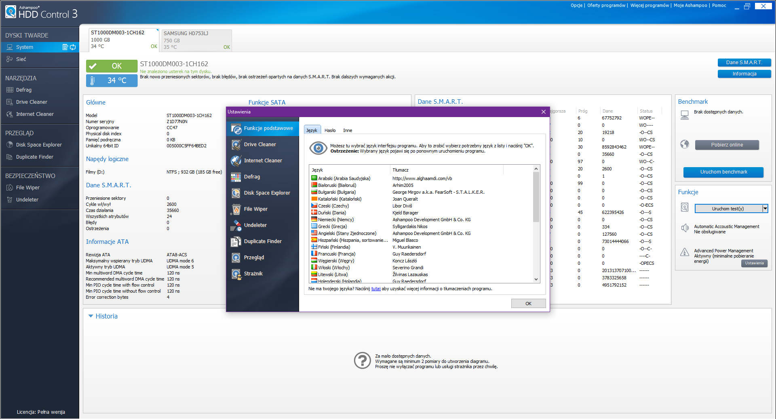
Task: Click the Defrag icon in Ustawienia dialog
Action: coord(236,177)
